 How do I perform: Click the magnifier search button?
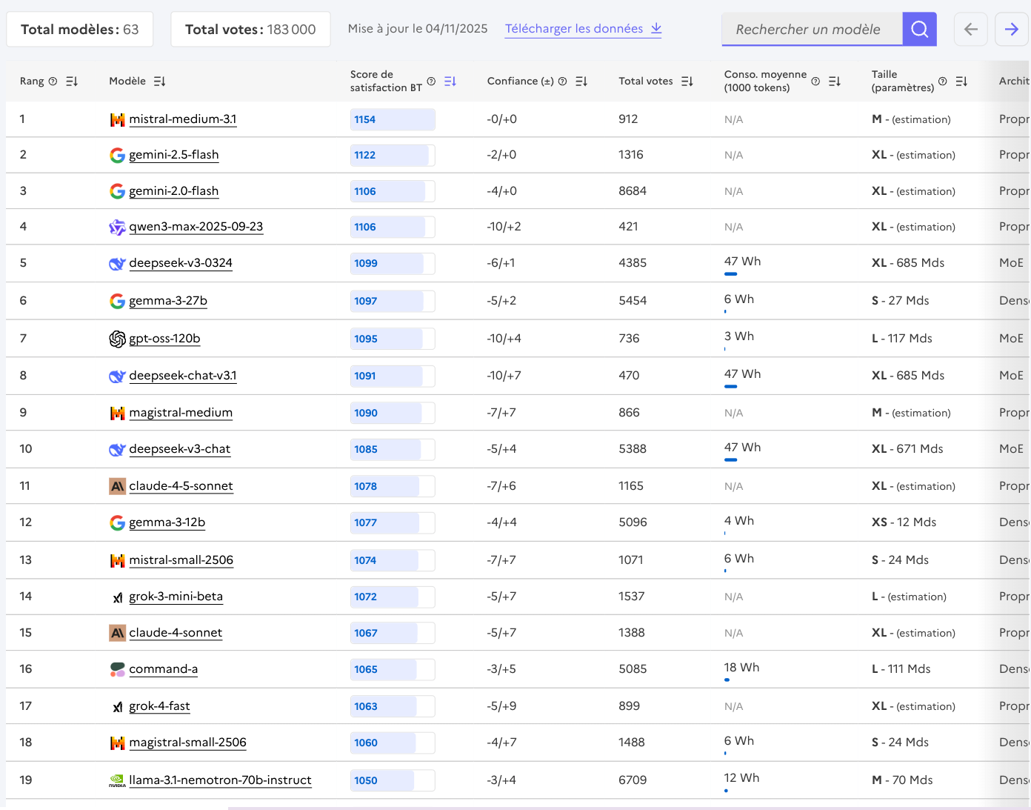919,29
